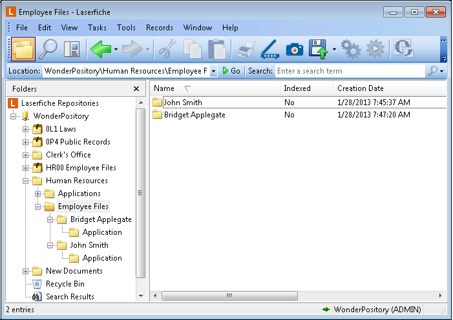This screenshot has height=320, width=453.
Task: Open the Window menu
Action: click(198, 28)
